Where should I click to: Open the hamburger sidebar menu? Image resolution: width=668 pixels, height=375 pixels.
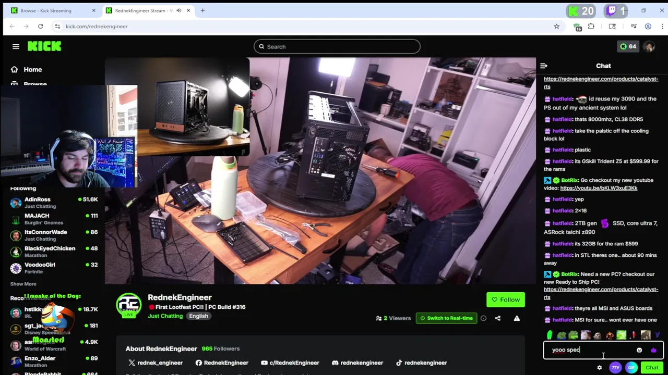(x=16, y=46)
